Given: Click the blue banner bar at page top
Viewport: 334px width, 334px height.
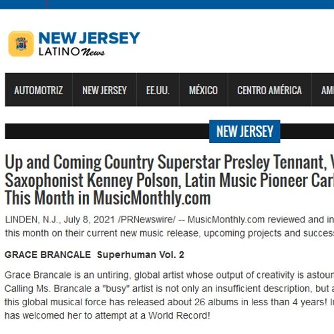Looking at the screenshot, I should 167,5.
